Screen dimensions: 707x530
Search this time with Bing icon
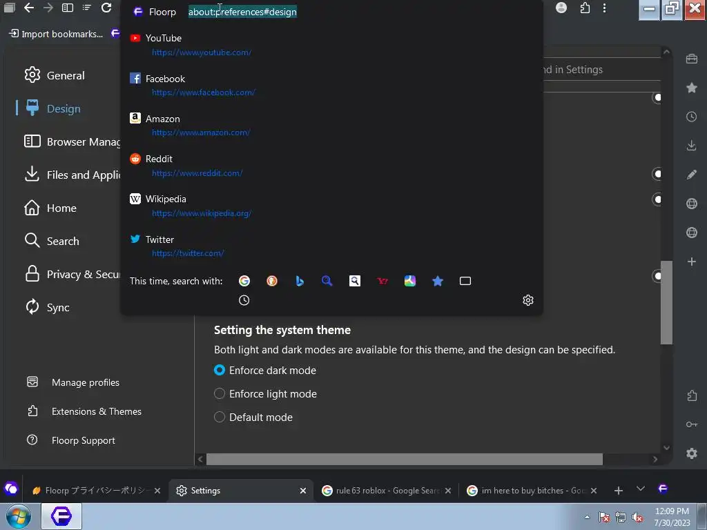point(300,281)
